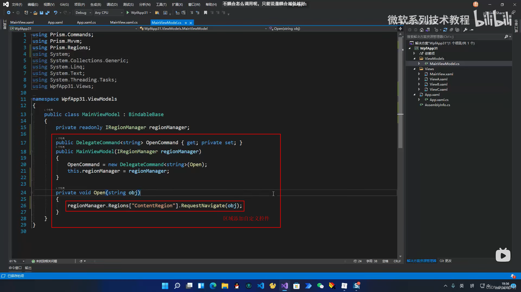Click the pending changes filter clock icon
This screenshot has height=292, width=521.
436,30
